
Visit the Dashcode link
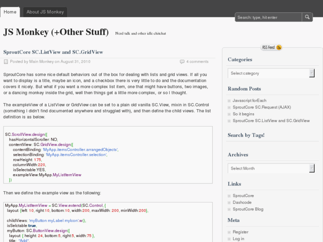coord(242,202)
